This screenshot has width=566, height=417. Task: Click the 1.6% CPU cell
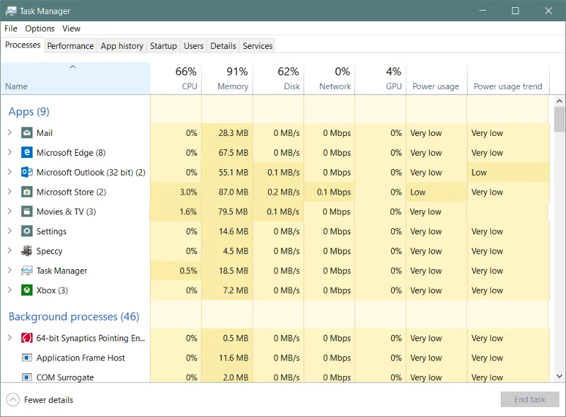[x=175, y=212]
